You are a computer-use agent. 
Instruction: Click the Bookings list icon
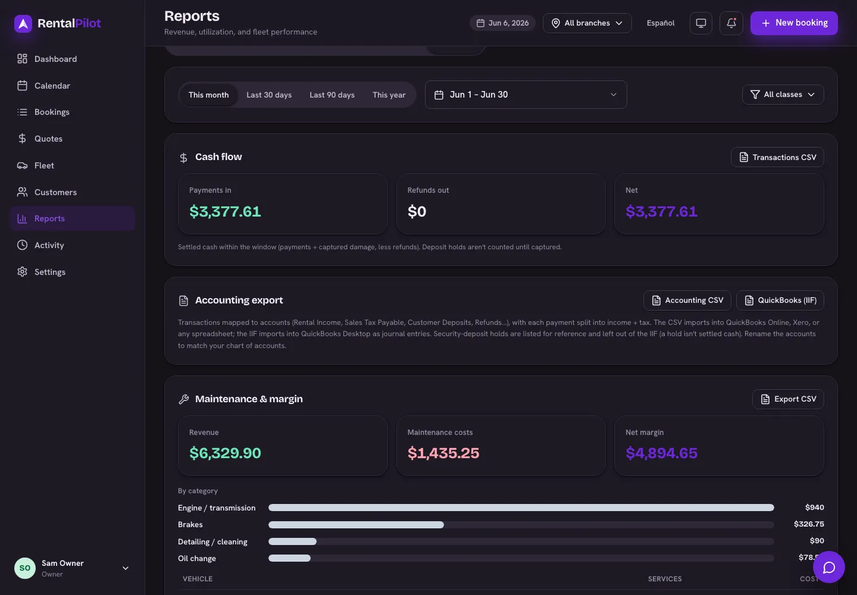tap(22, 112)
